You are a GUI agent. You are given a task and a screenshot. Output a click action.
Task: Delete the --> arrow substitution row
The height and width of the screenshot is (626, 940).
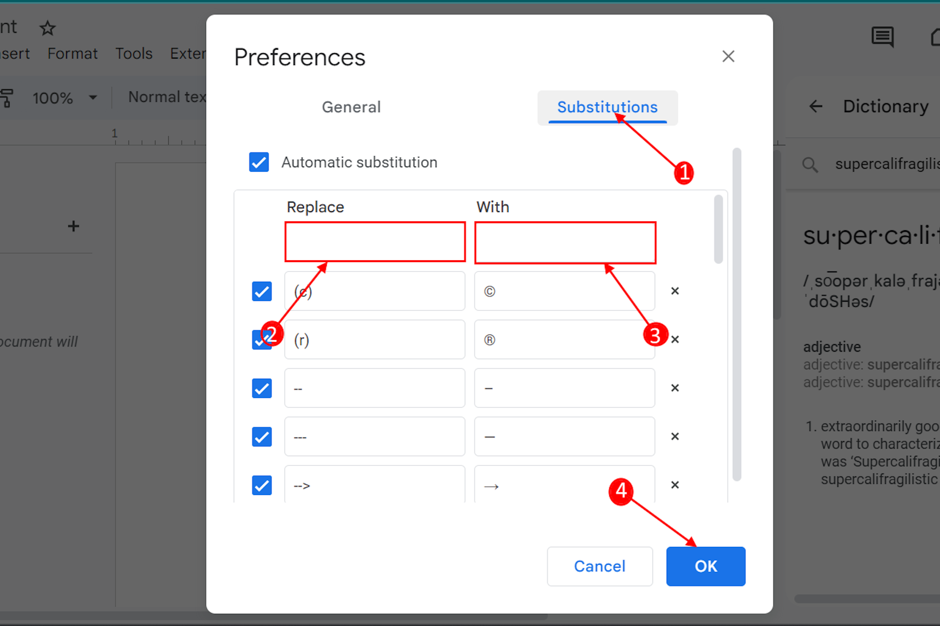point(675,485)
